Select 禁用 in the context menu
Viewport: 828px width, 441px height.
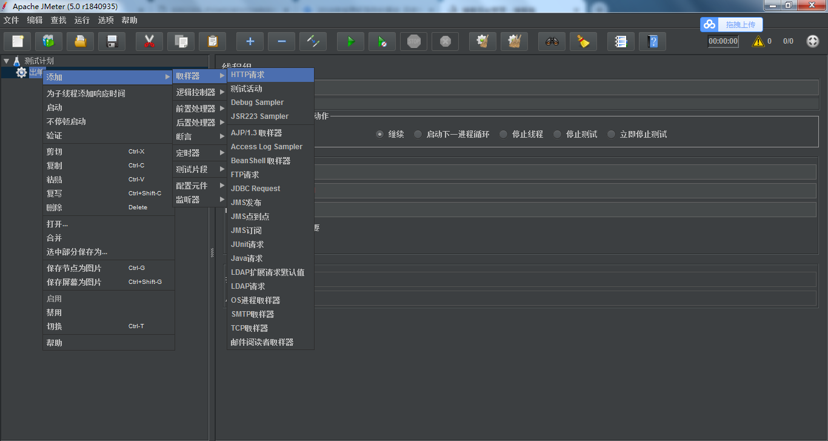pyautogui.click(x=108, y=312)
